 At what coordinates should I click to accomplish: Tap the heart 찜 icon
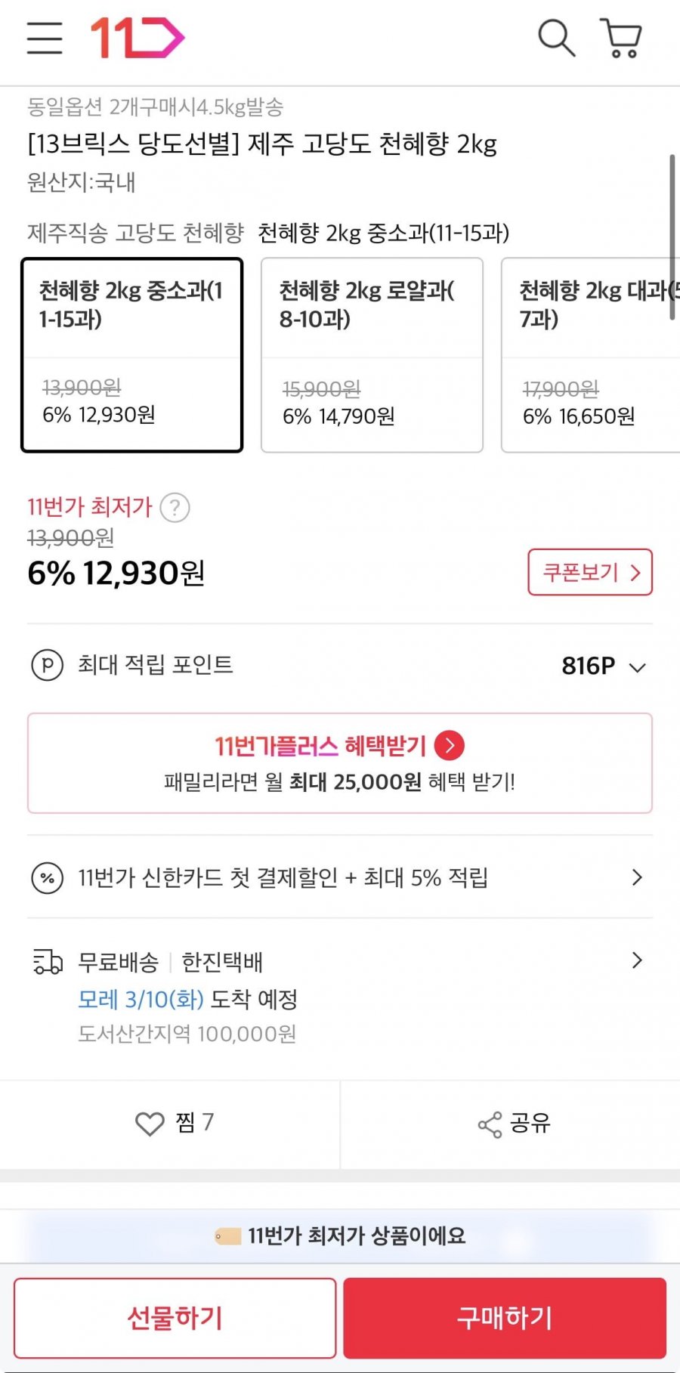(150, 1124)
